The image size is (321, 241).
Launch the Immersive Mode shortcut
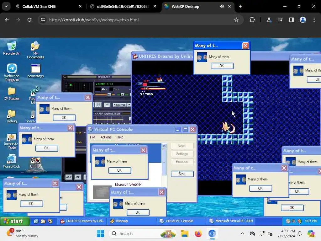point(12,142)
